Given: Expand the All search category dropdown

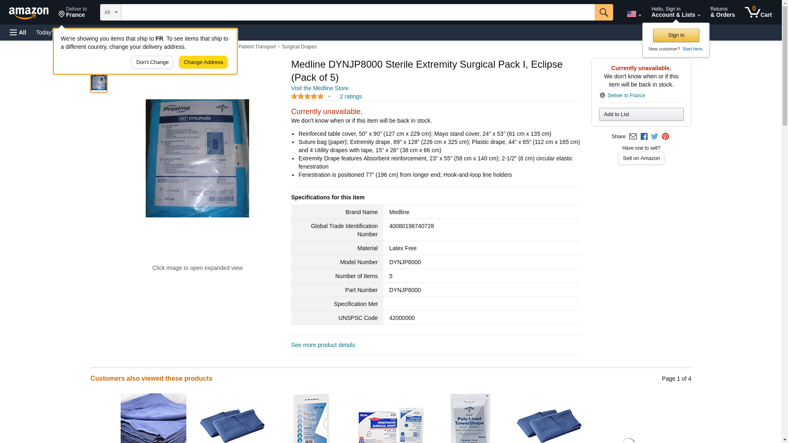Looking at the screenshot, I should (111, 12).
